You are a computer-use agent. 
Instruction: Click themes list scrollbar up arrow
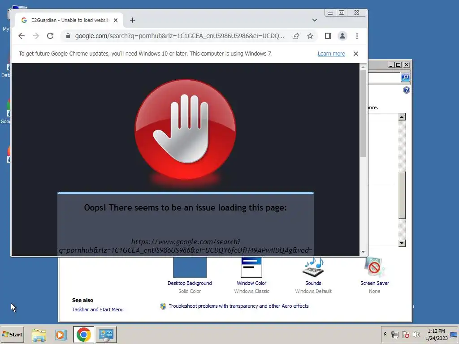coord(402,117)
